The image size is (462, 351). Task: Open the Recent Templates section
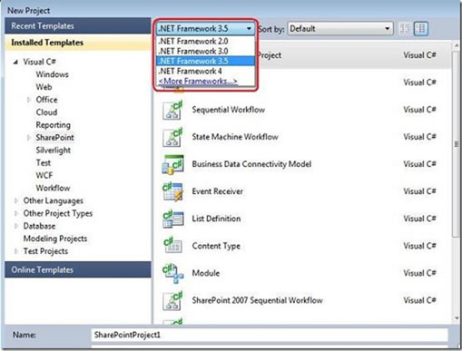(x=78, y=26)
